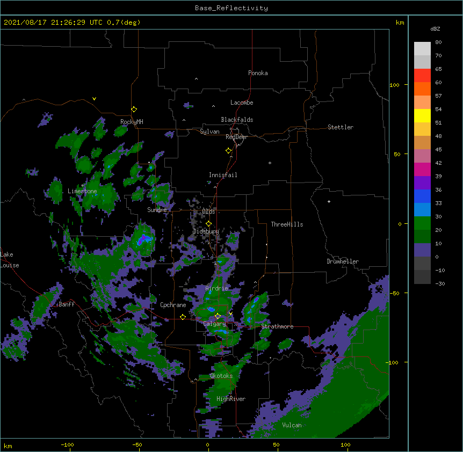Click the Lake Louise label
Screen dimensions: 463x452
[10, 260]
